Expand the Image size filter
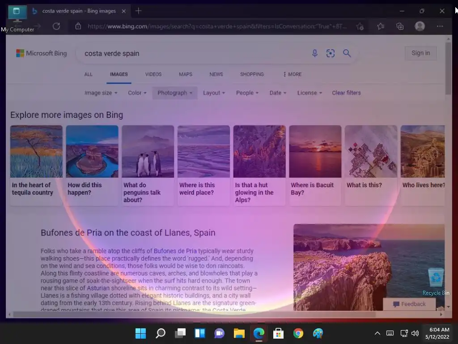 click(101, 93)
